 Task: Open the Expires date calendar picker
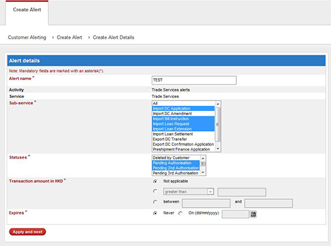click(x=253, y=214)
